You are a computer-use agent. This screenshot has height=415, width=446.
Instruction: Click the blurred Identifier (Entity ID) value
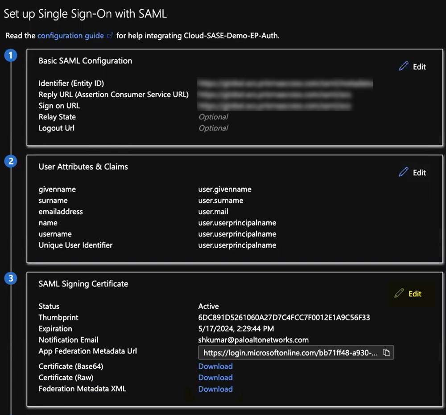click(x=285, y=83)
